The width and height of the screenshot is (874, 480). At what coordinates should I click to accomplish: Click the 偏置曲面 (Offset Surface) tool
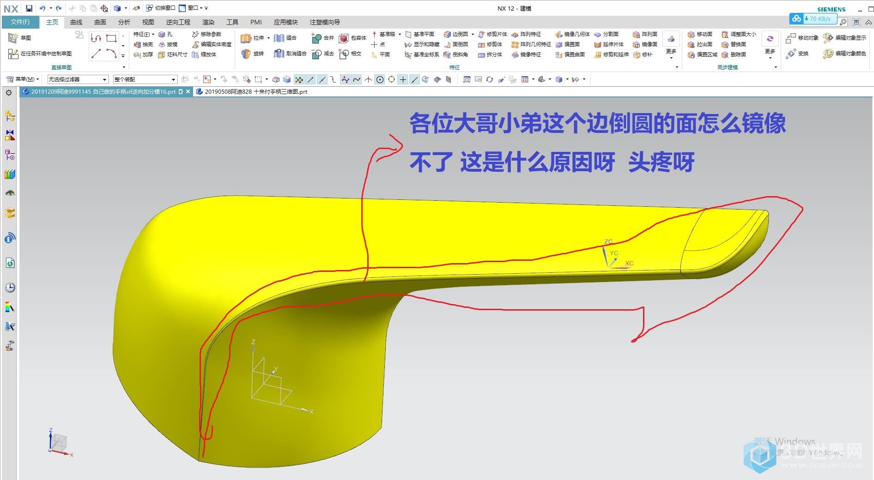pos(570,54)
